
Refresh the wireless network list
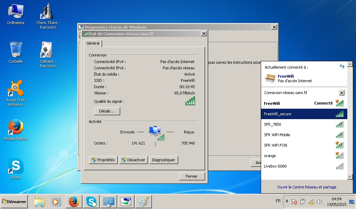[x=342, y=66]
